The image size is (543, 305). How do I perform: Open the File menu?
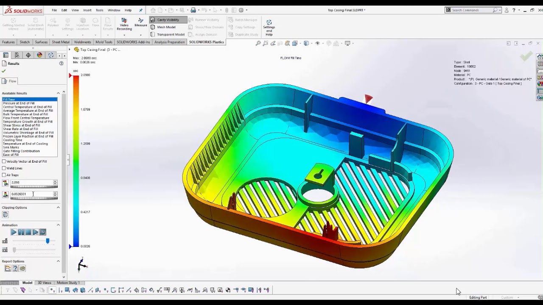pos(54,10)
